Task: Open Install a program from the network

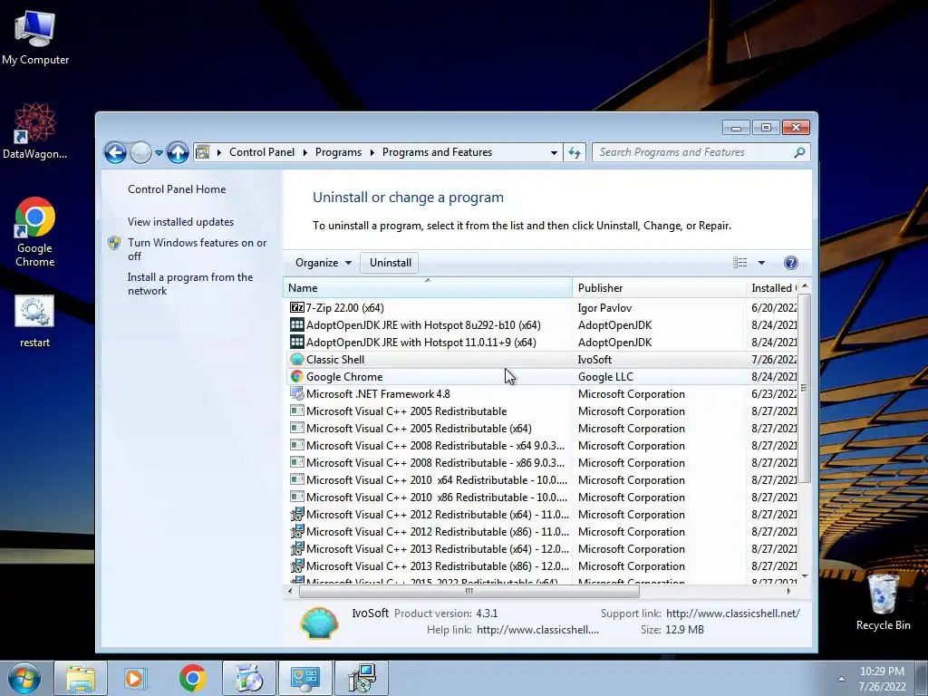Action: [190, 284]
